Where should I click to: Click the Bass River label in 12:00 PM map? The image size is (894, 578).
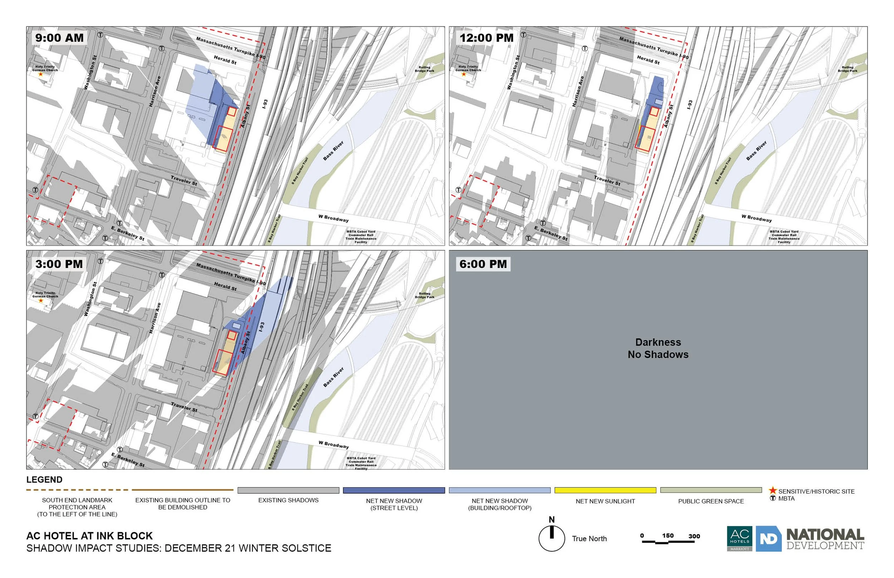pos(756,150)
